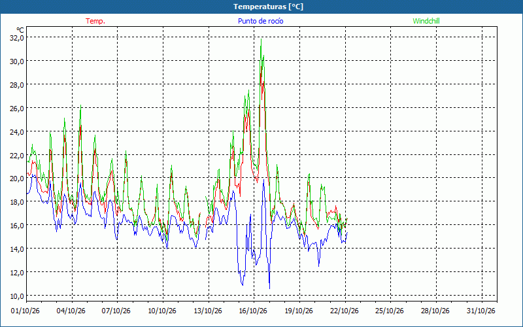The width and height of the screenshot is (523, 327).
Task: Click the red Temp. legend label
Action: [95, 21]
